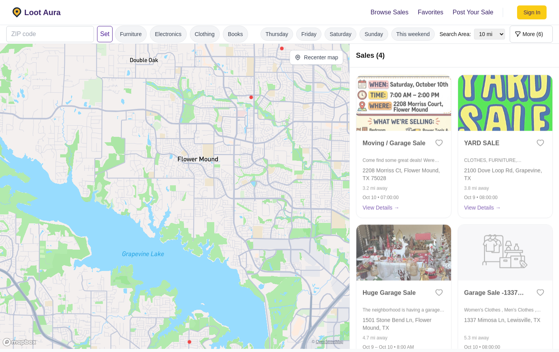Viewport: 559px width, 352px height.
Task: Toggle the Thursday day filter
Action: [277, 34]
